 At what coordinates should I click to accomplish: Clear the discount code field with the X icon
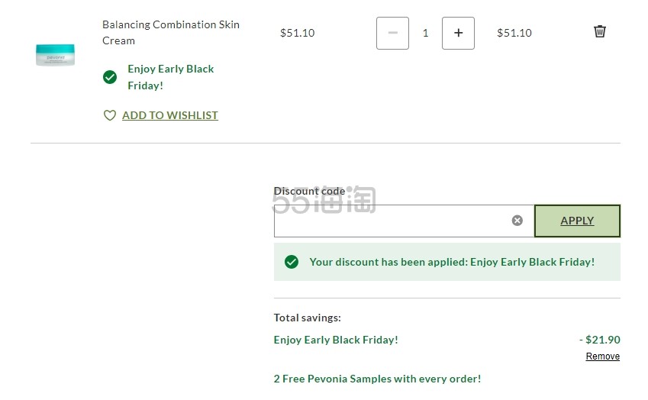(x=517, y=221)
